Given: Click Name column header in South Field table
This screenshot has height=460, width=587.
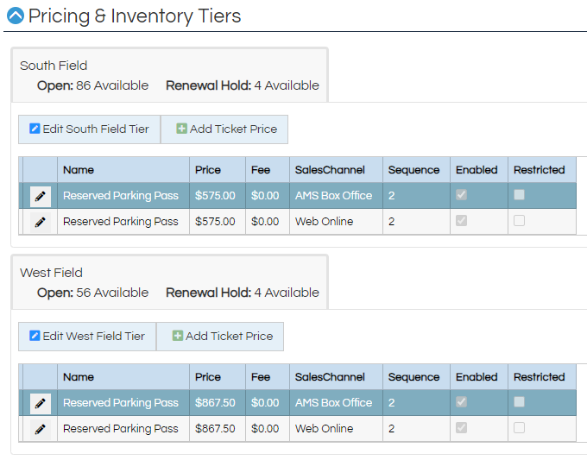Looking at the screenshot, I should 79,170.
